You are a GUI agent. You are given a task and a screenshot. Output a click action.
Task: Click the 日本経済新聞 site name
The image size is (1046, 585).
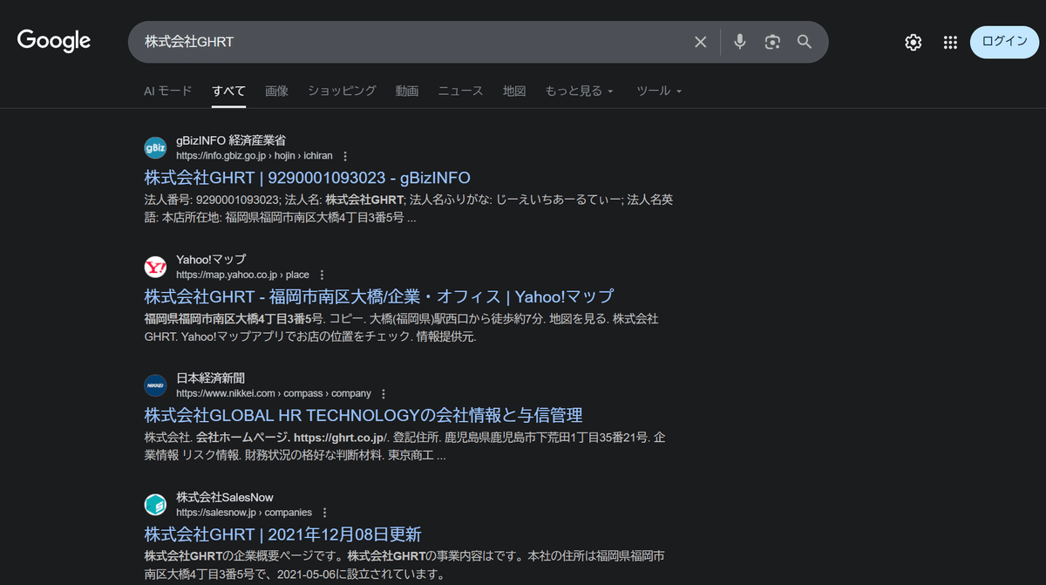click(210, 378)
